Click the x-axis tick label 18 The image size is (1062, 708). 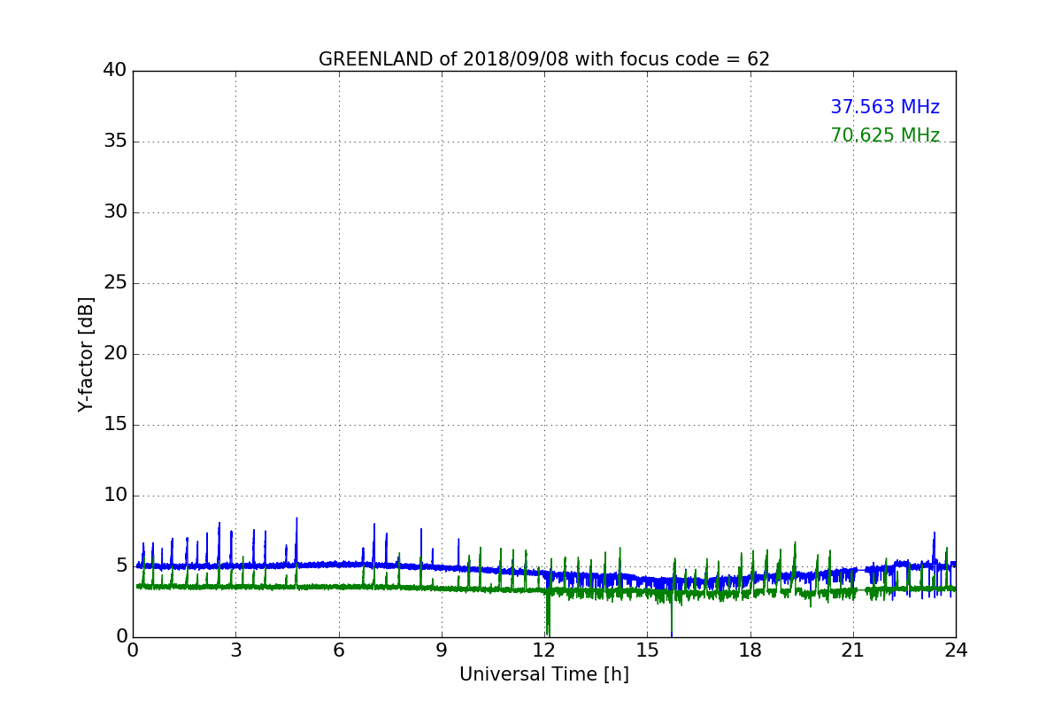click(750, 650)
